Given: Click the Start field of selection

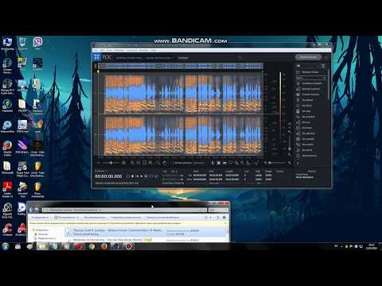Looking at the screenshot, I should 200,175.
